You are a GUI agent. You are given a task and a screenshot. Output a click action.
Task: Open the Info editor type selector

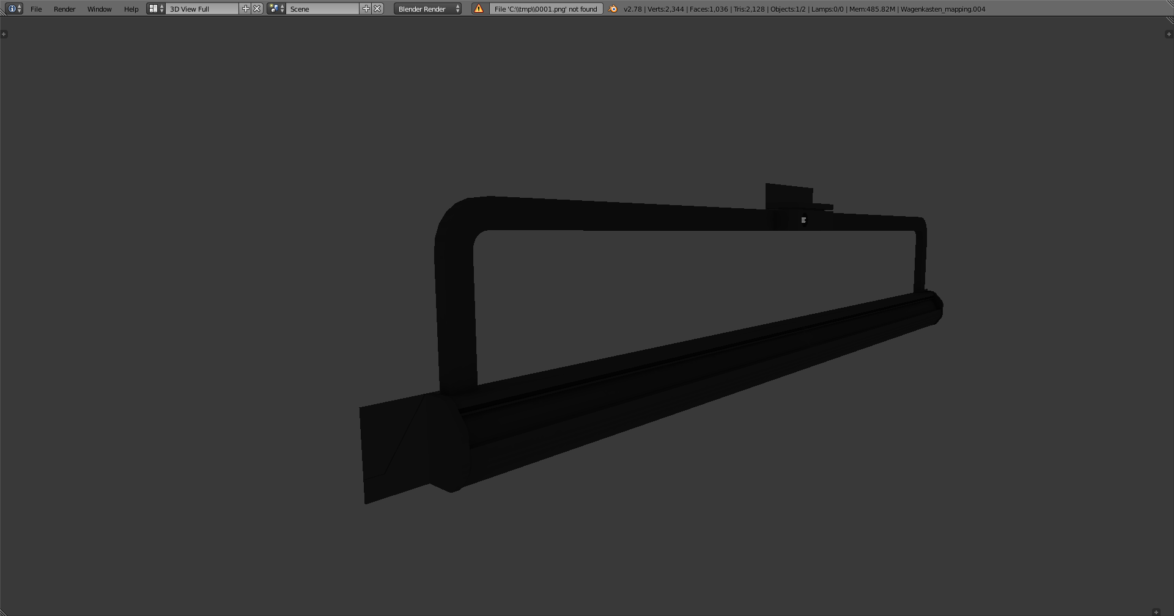pyautogui.click(x=15, y=9)
